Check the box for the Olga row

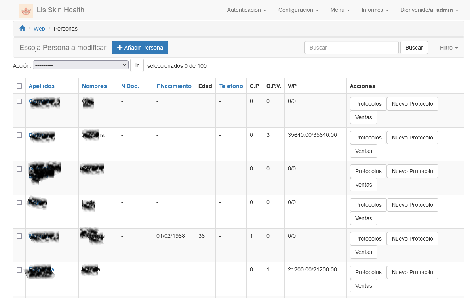[x=19, y=101]
